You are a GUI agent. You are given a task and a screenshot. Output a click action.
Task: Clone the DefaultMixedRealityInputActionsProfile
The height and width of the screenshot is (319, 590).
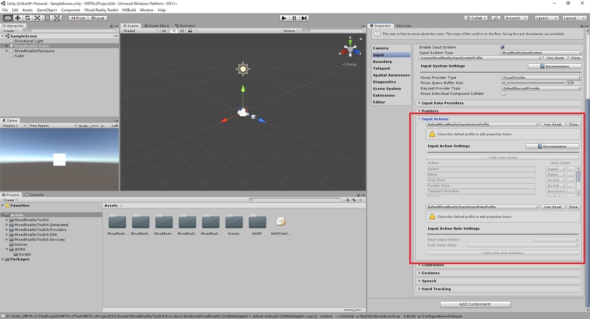tap(573, 124)
